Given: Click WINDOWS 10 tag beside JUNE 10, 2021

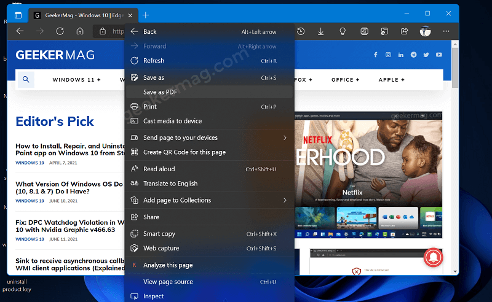Looking at the screenshot, I should tap(30, 201).
